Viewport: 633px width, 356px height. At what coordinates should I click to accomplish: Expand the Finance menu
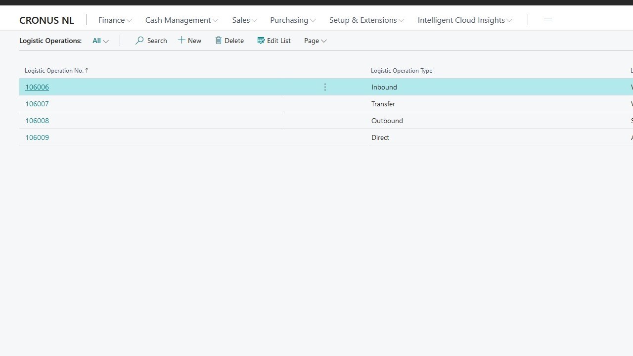click(115, 20)
